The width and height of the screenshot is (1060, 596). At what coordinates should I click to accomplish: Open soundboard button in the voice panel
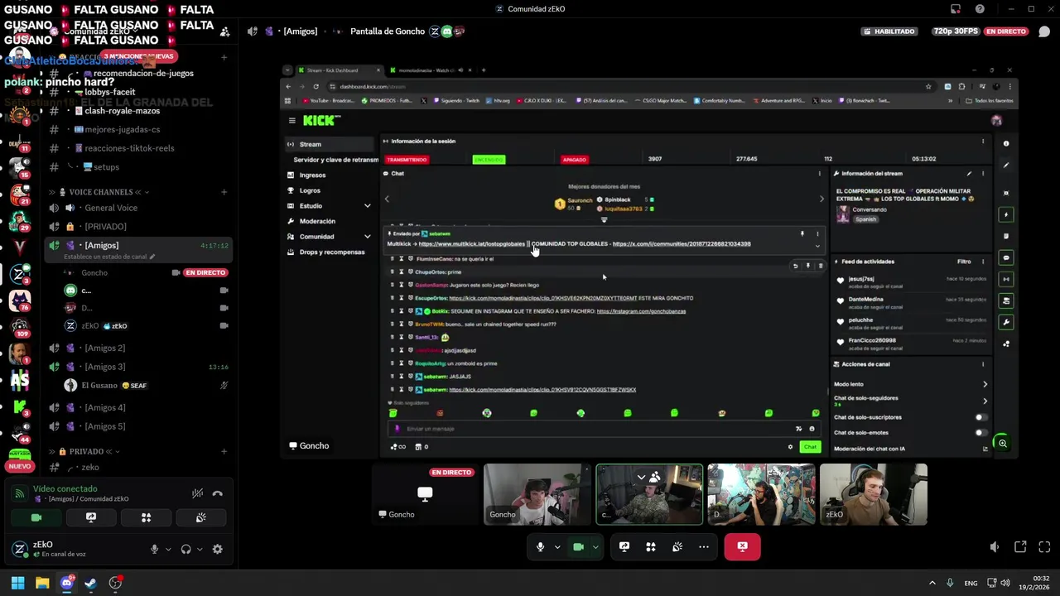[x=200, y=517]
